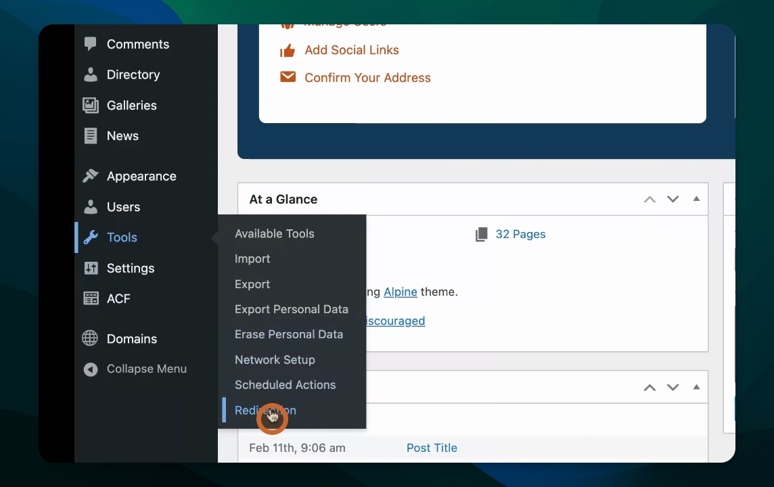774x487 pixels.
Task: Go to Galleries menu item
Action: [132, 105]
